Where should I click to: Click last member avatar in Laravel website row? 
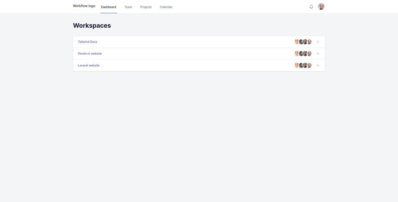point(309,65)
